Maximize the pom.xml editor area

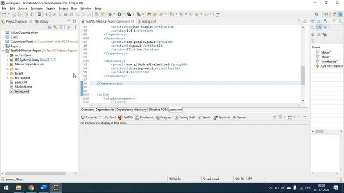point(305,21)
